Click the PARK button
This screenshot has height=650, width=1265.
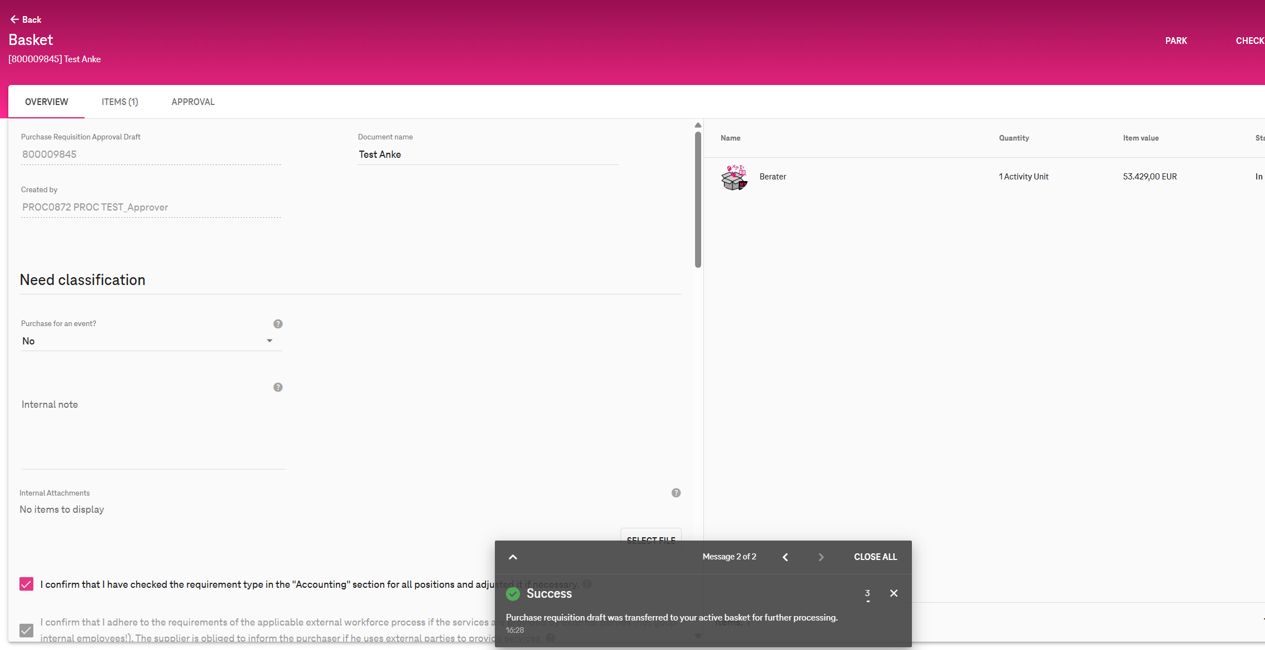(1176, 41)
